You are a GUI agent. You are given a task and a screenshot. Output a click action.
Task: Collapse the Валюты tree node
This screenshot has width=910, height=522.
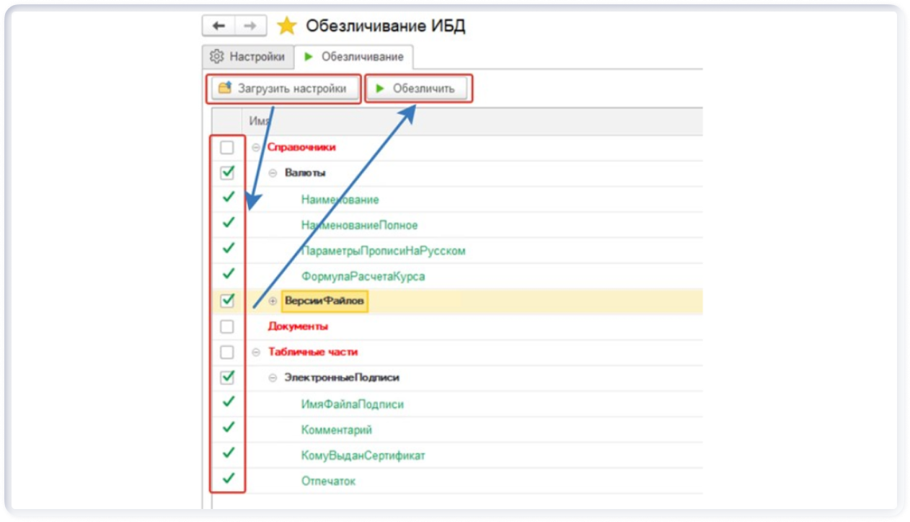pyautogui.click(x=273, y=173)
